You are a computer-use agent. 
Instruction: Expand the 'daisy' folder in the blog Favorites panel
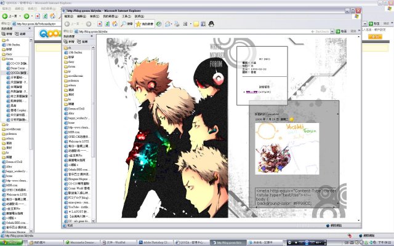pos(70,61)
